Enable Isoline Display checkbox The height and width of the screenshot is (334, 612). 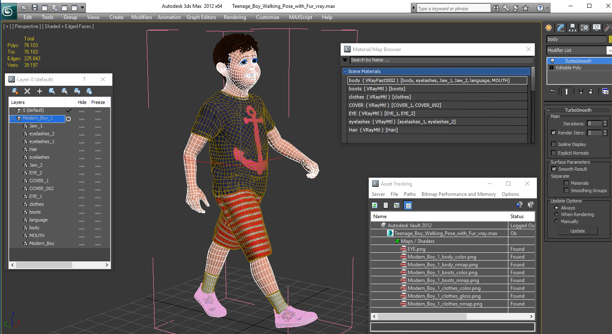[x=553, y=144]
